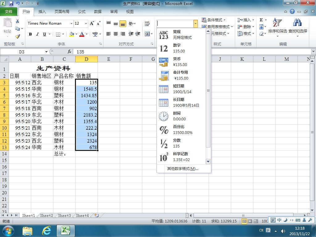
Task: Open the phonetic guide wén icon
Action: [x=95, y=34]
